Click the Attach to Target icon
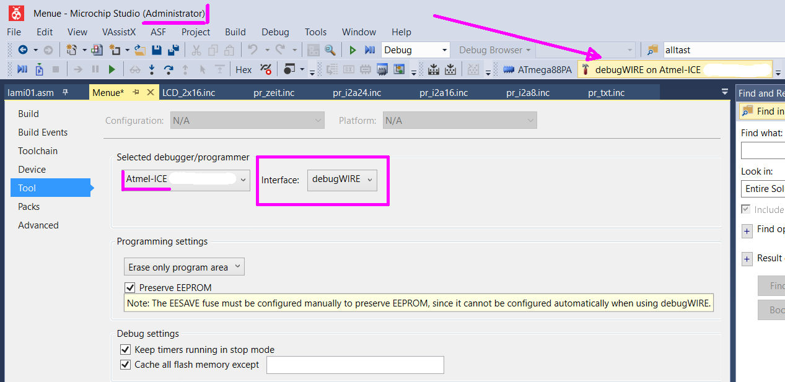 click(40, 69)
